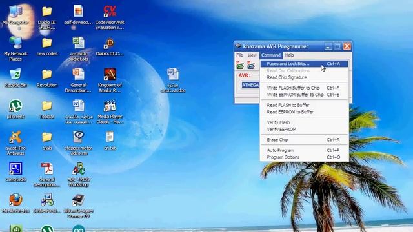Select the My Network Places icon
The height and width of the screenshot is (232, 413).
(15, 49)
